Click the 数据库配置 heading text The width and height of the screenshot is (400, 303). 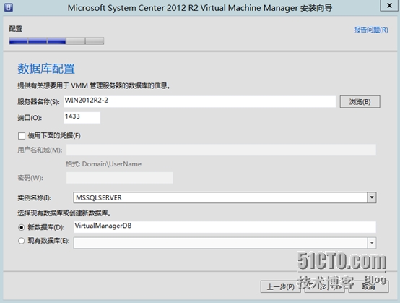(46, 69)
